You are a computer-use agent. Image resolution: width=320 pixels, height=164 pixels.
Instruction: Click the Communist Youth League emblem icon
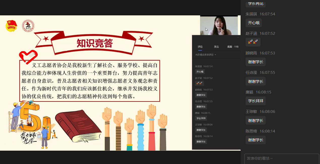pos(11,26)
